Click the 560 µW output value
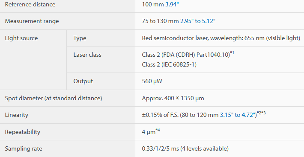Image resolution: width=304 pixels, height=157 pixels. [152, 81]
